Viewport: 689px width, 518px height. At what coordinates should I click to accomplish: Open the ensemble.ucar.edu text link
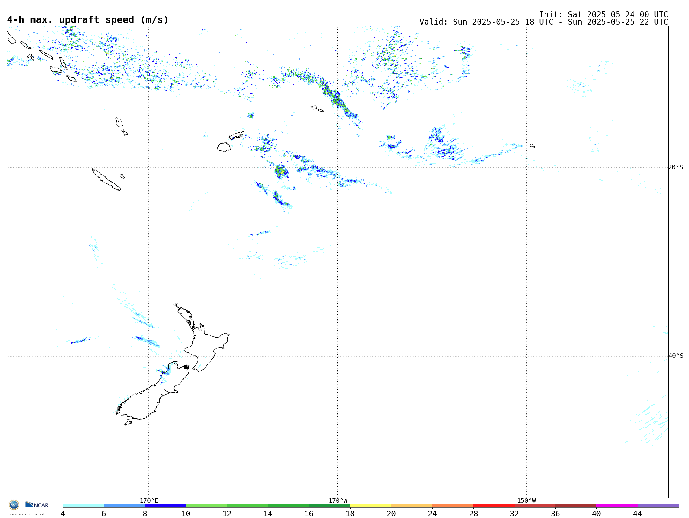point(28,514)
